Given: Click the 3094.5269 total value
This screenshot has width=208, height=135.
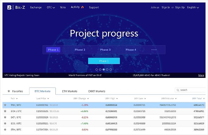Looking at the screenshot, I should click(199, 130).
